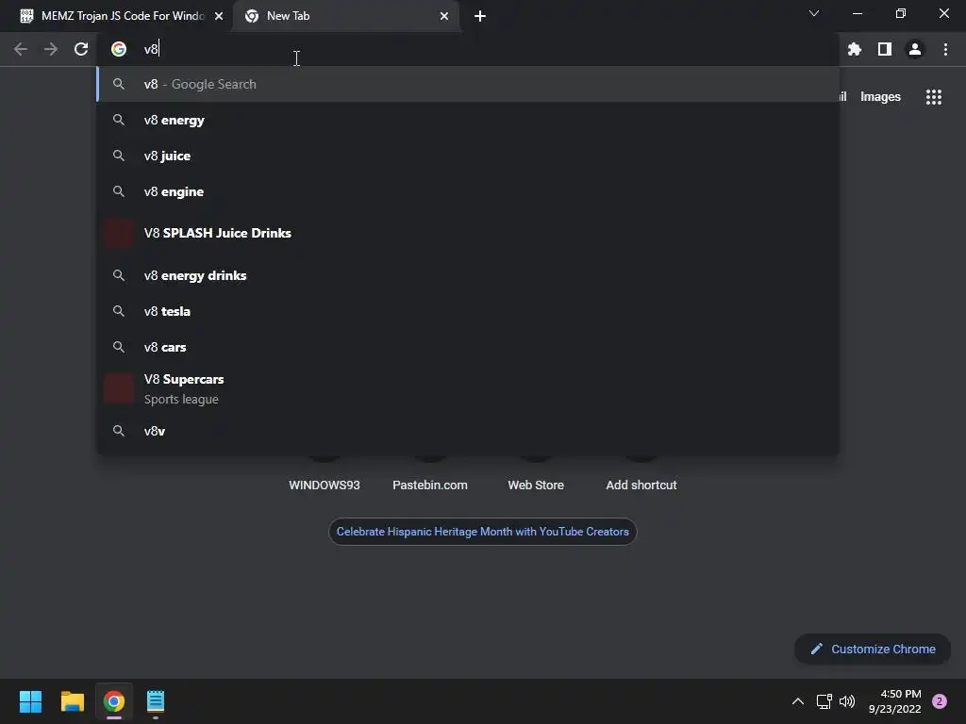The height and width of the screenshot is (724, 966).
Task: Open the clock showing 4:50 PM
Action: pyautogui.click(x=894, y=701)
